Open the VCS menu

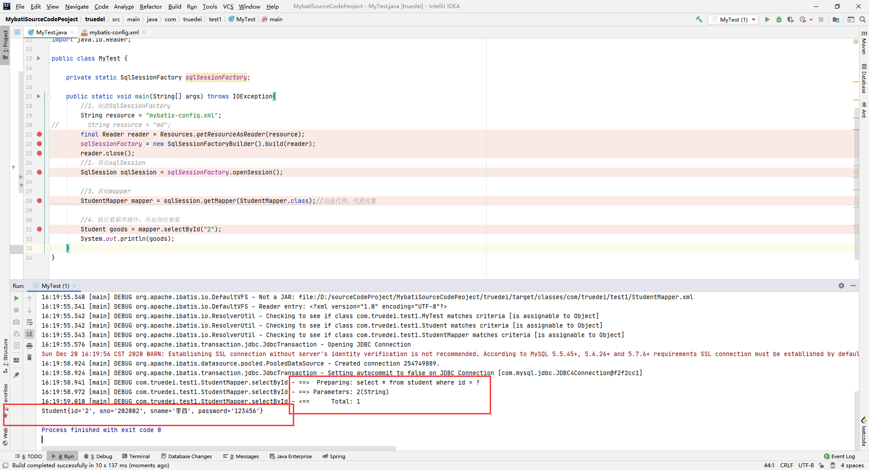coord(228,6)
